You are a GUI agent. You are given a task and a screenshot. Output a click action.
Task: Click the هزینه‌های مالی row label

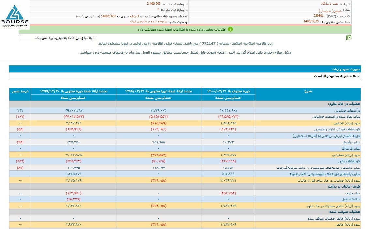[349, 161]
